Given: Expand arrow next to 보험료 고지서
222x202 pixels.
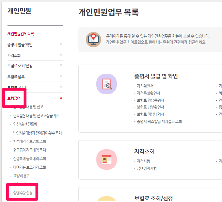Looking at the screenshot, I should tap(61, 87).
